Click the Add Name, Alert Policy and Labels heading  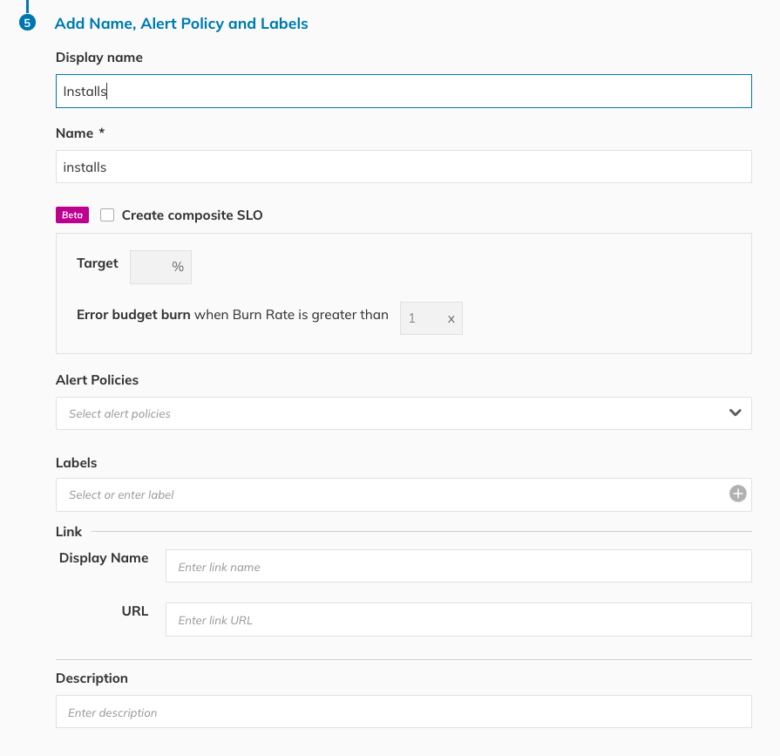click(180, 24)
